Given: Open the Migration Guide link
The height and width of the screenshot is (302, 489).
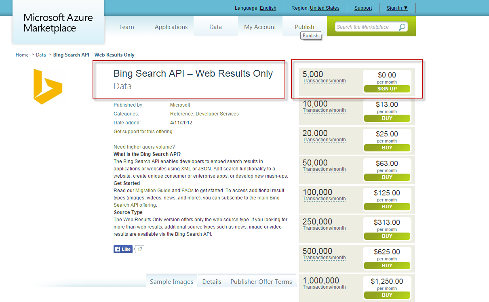Looking at the screenshot, I should coord(153,191).
